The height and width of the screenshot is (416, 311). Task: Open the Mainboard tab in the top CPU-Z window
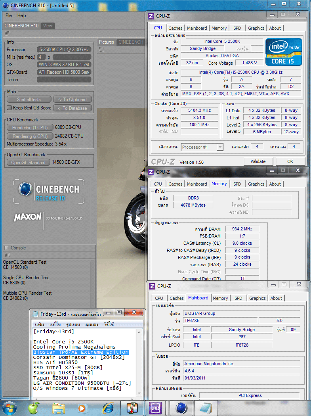pos(197,28)
